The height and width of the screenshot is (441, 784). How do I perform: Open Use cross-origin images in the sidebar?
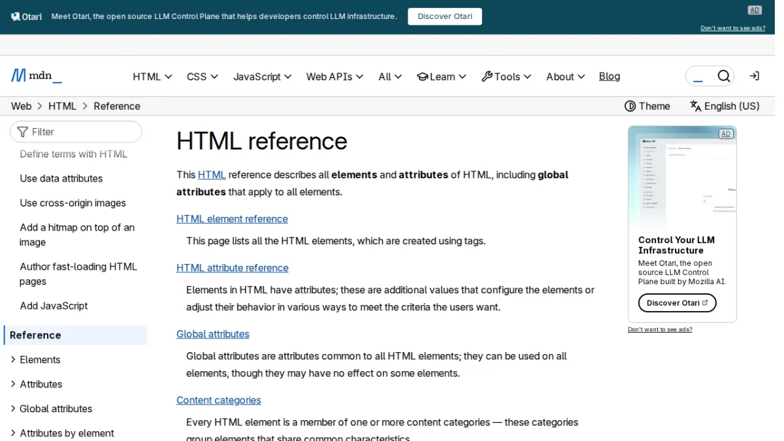click(73, 203)
